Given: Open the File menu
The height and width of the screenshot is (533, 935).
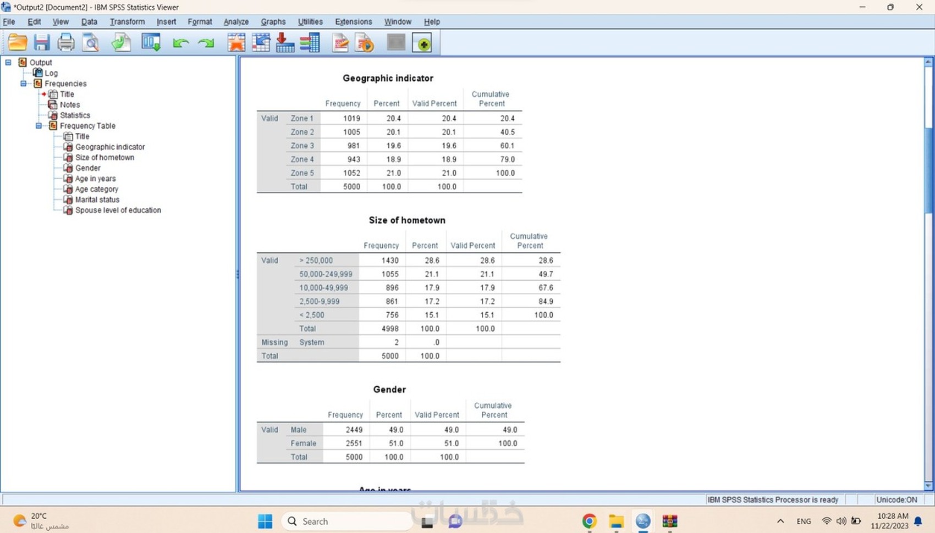Looking at the screenshot, I should [9, 22].
